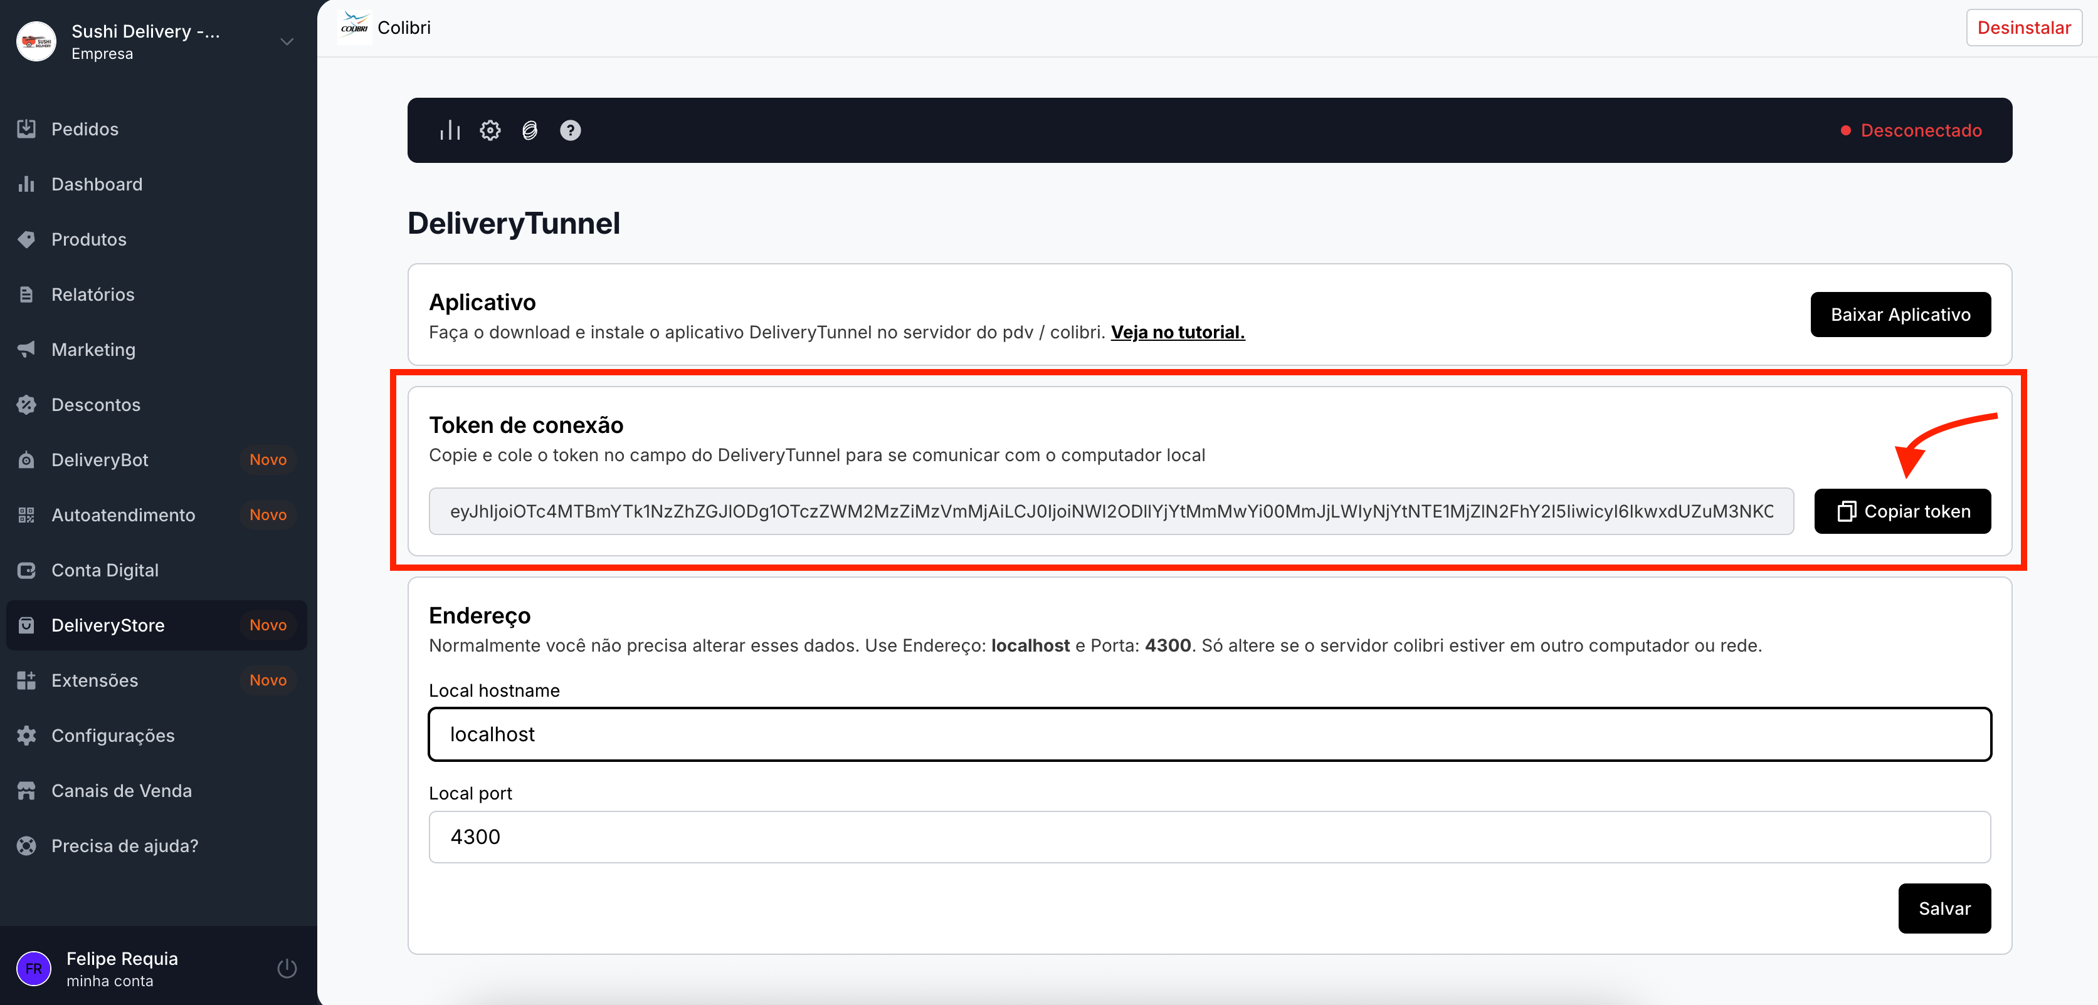The width and height of the screenshot is (2098, 1005).
Task: Expand the Sushi Delivery company dropdown chevron
Action: tap(287, 41)
